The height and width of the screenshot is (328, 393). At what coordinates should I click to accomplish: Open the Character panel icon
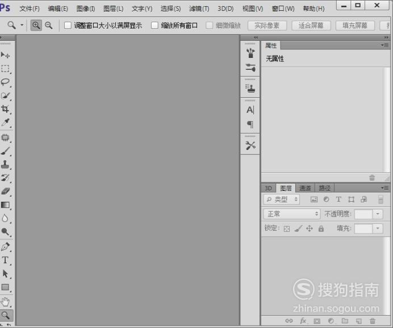(250, 110)
